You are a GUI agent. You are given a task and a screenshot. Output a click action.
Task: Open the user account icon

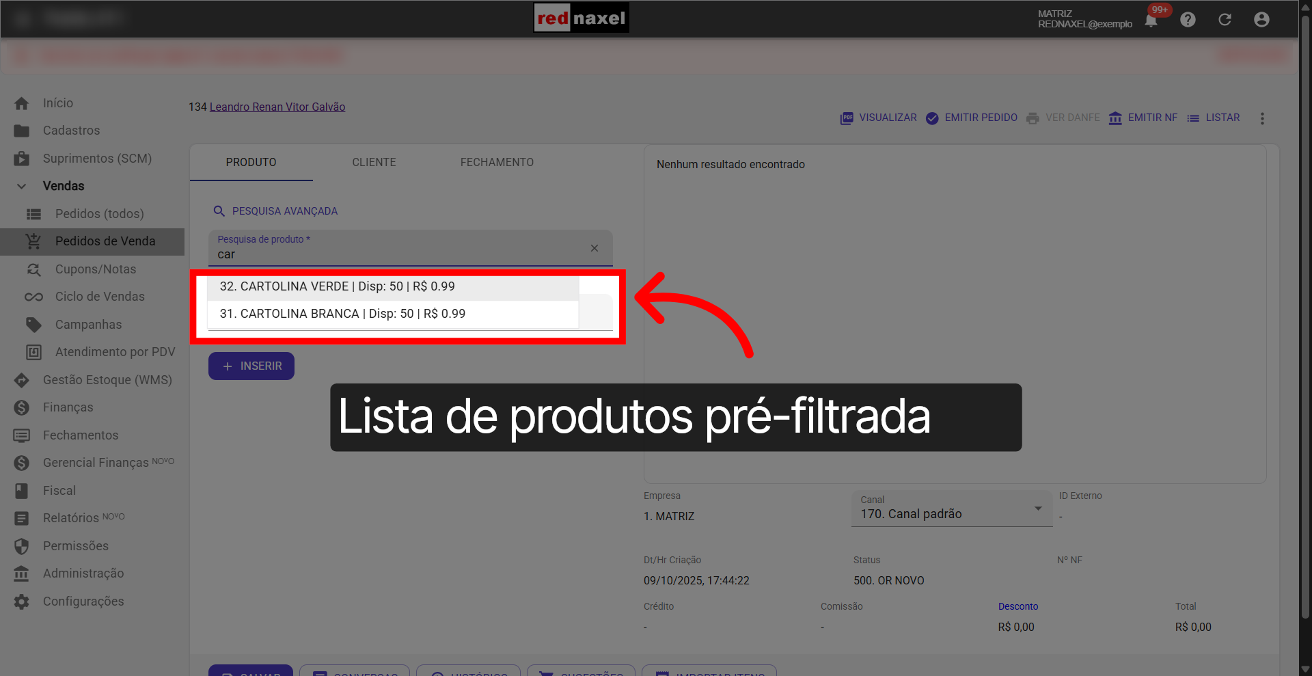1261,19
